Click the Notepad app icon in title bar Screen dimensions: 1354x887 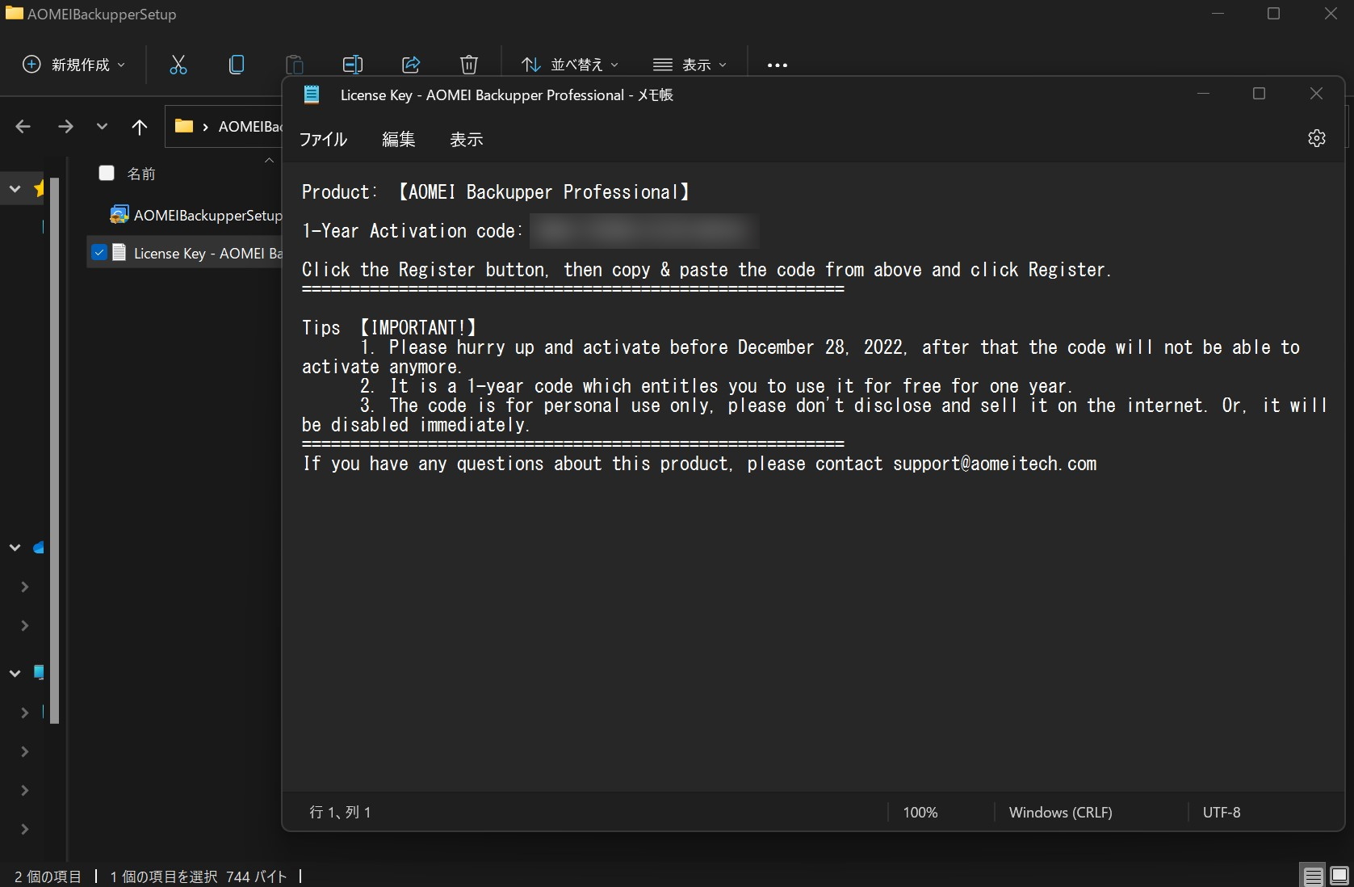pos(312,95)
